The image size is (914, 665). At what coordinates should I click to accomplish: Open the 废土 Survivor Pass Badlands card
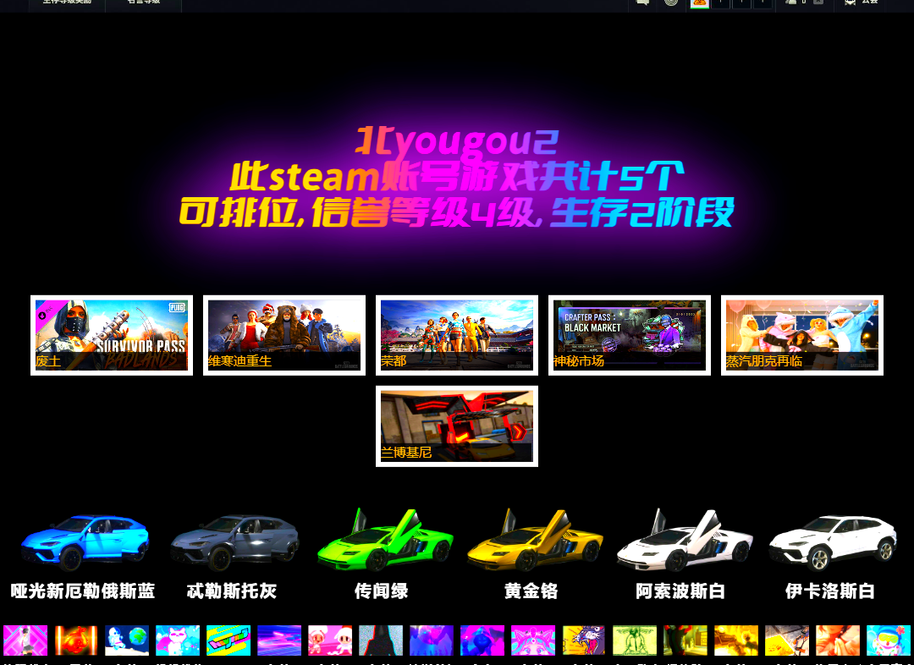112,335
